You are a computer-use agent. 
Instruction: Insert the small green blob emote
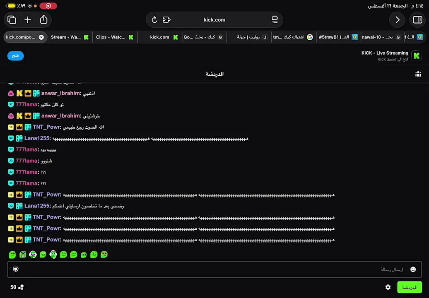[84, 255]
